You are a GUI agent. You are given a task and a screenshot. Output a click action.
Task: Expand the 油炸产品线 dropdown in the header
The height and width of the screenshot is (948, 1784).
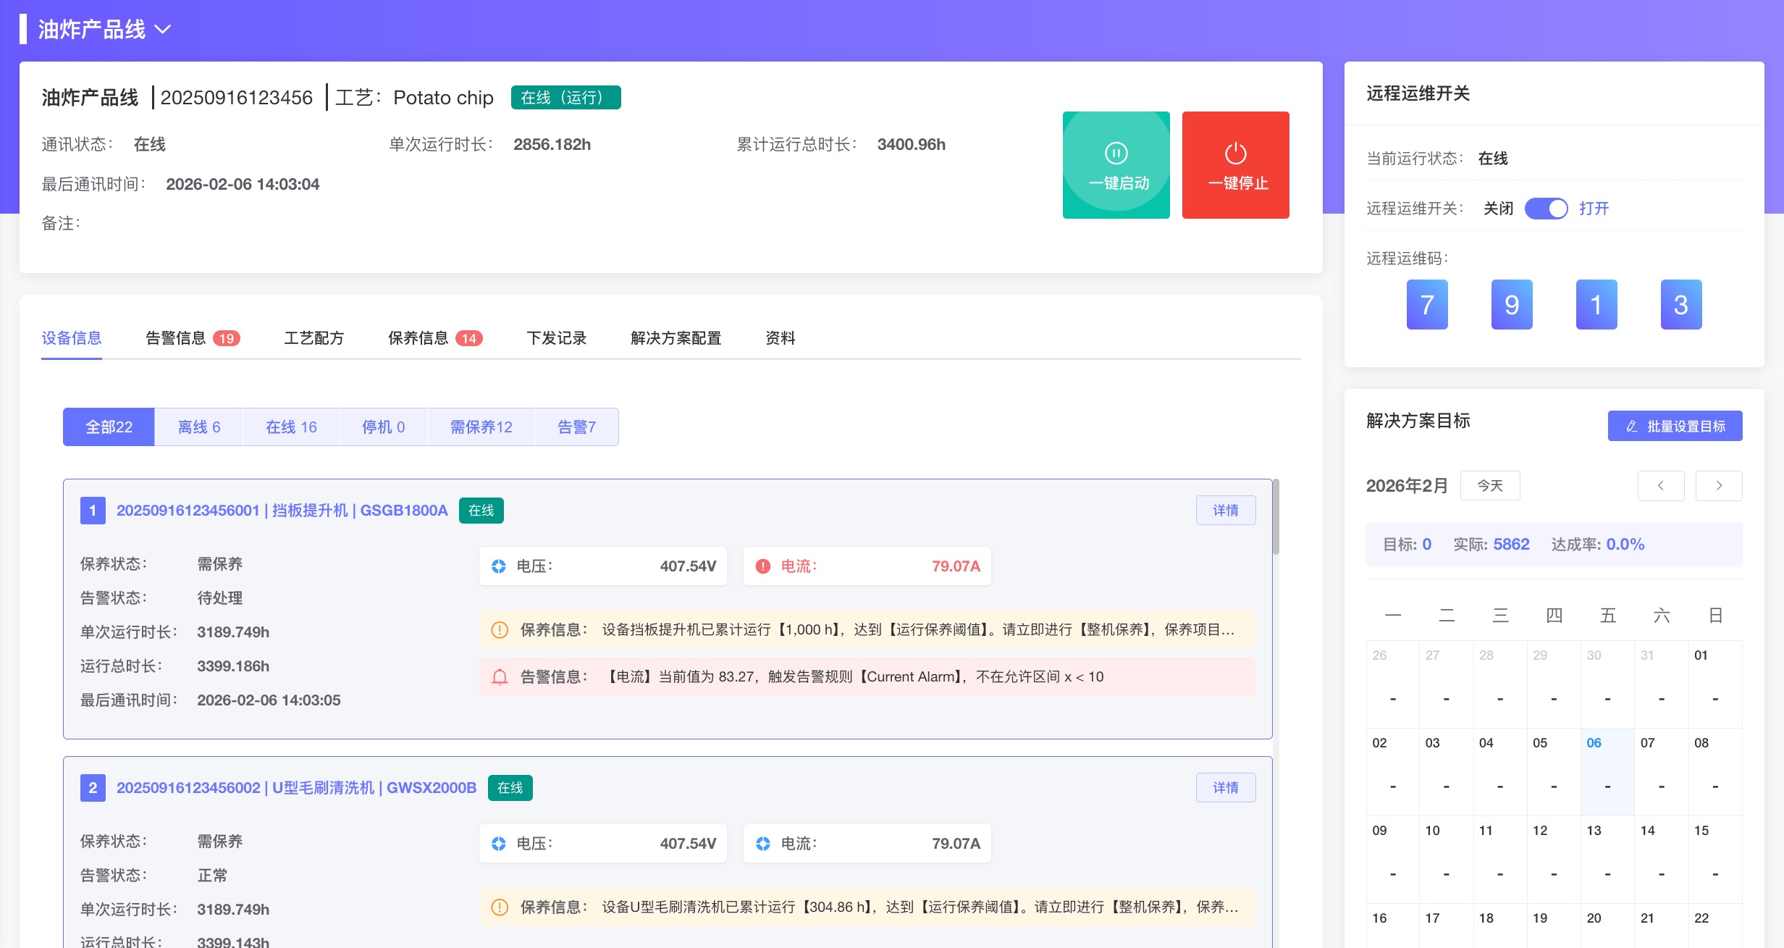(x=163, y=30)
